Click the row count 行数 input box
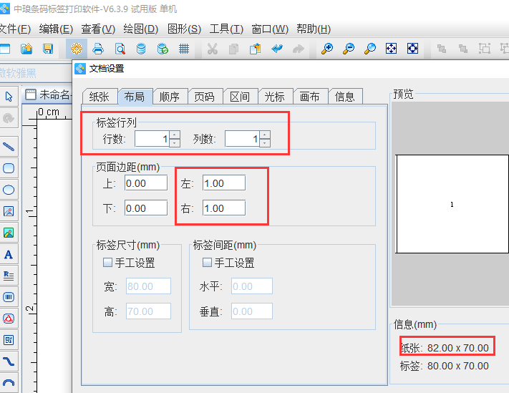 152,139
